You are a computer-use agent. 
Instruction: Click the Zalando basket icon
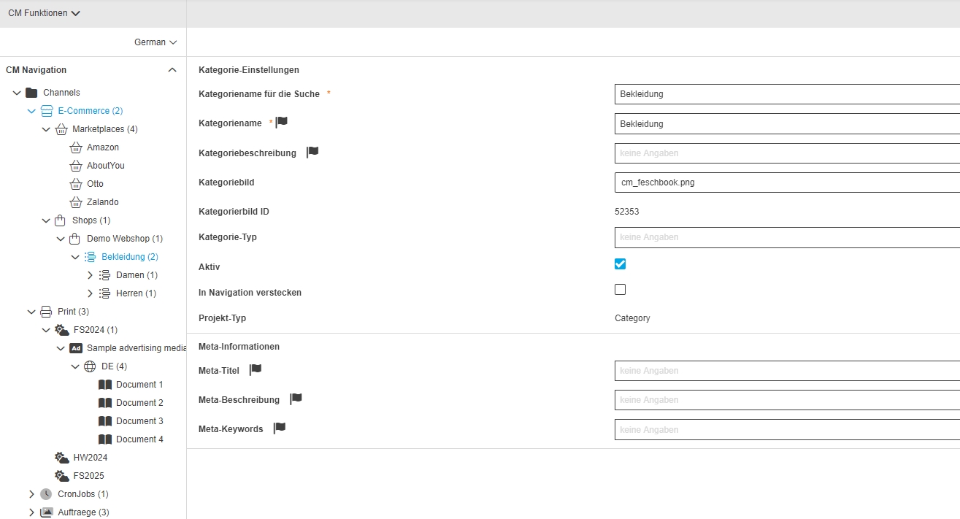pos(76,202)
